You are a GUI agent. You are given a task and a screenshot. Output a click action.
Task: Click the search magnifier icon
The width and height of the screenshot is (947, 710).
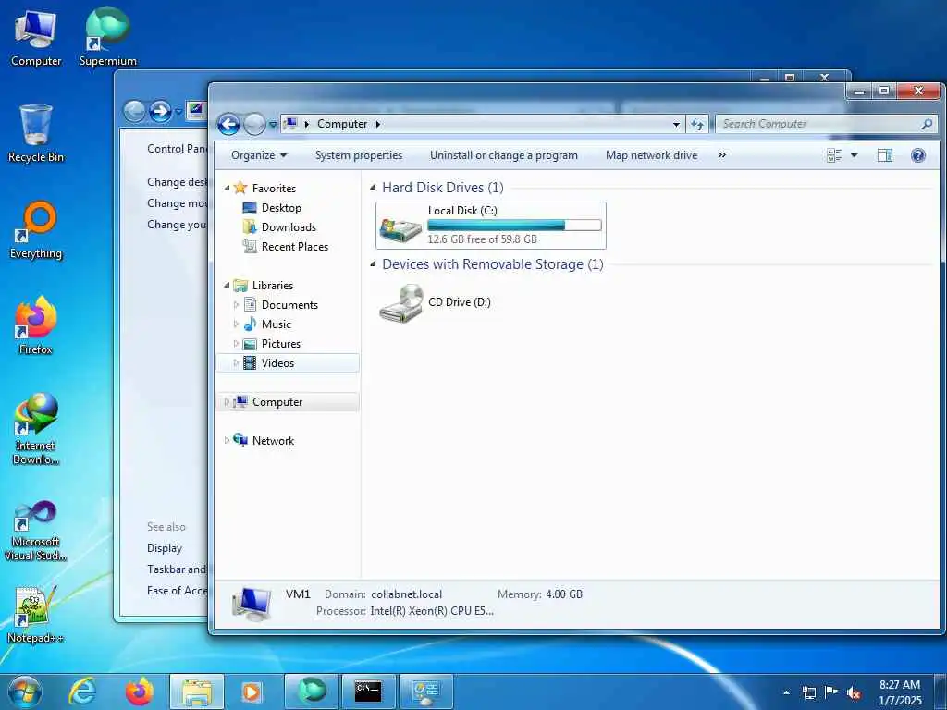[927, 124]
